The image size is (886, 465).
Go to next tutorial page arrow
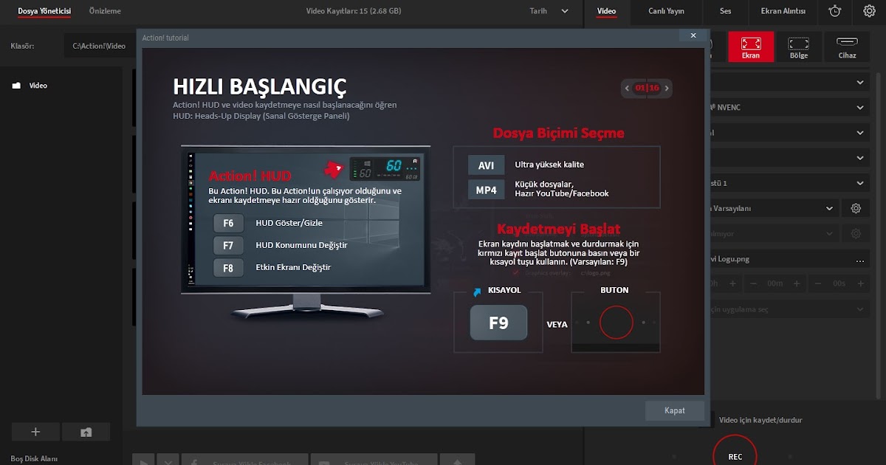[x=667, y=88]
